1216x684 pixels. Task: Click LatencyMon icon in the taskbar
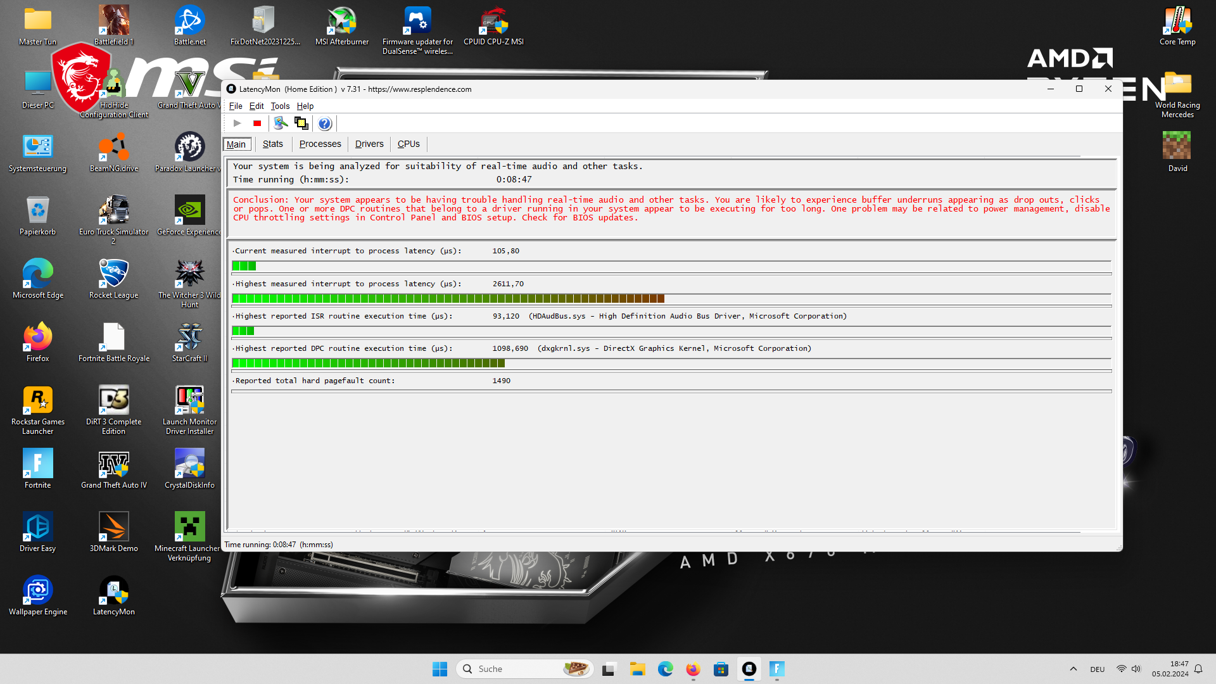749,669
